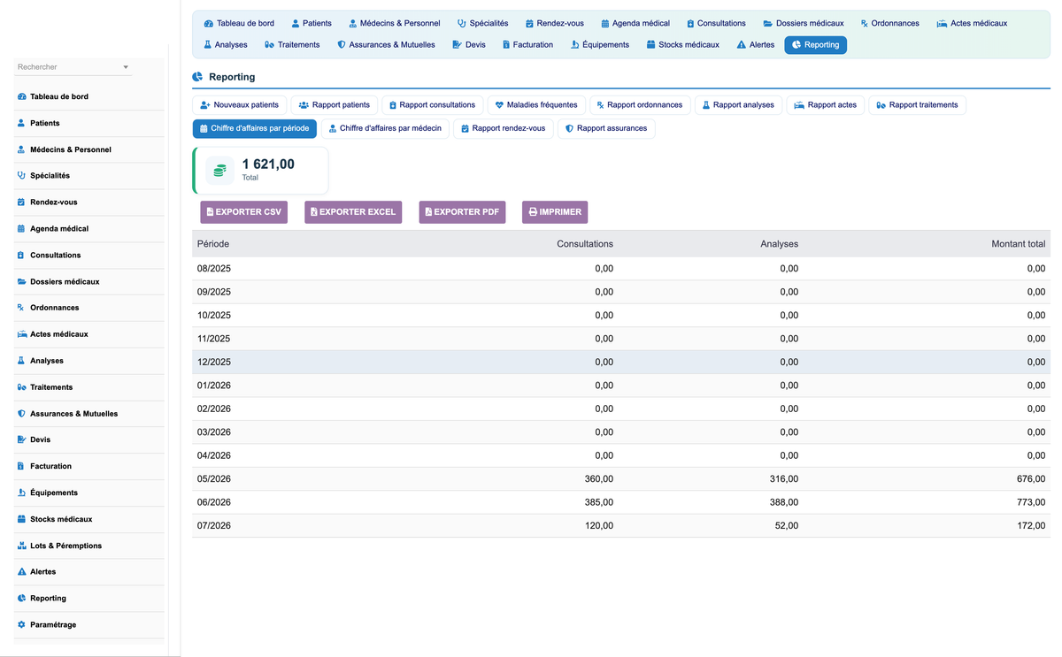The height and width of the screenshot is (657, 1062).
Task: Switch to Rapport assurances tab
Action: pyautogui.click(x=606, y=129)
